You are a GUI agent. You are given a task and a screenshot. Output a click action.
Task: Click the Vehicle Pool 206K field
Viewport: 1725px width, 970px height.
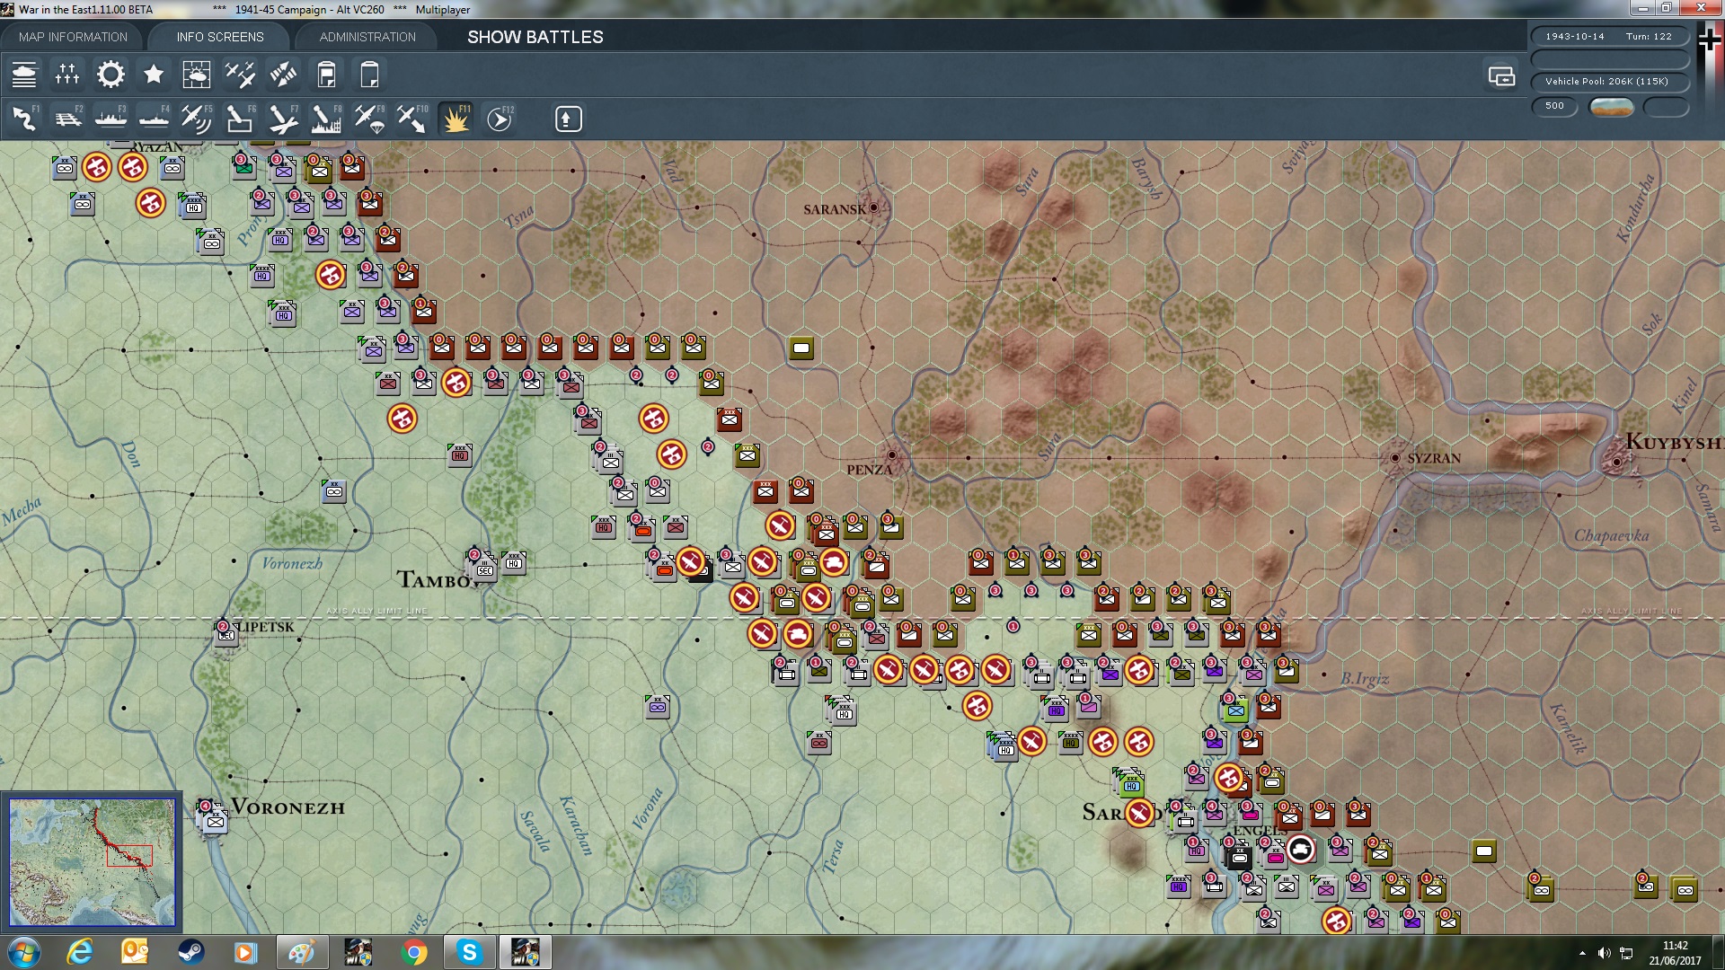pos(1609,82)
